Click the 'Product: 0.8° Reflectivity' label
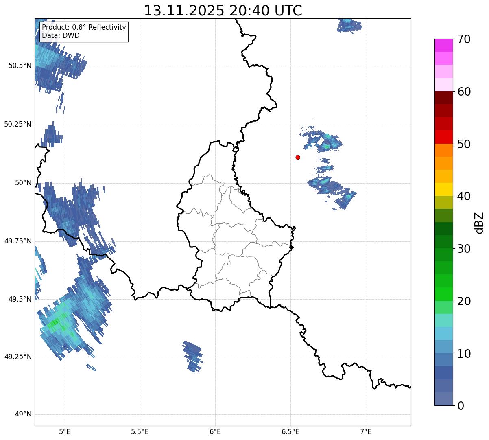This screenshot has width=489, height=440. point(84,27)
